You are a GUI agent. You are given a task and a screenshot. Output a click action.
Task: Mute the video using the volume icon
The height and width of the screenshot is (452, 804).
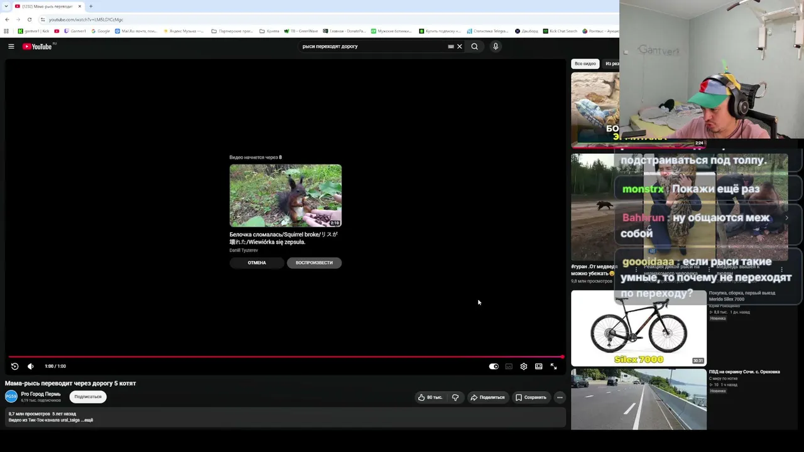[30, 366]
